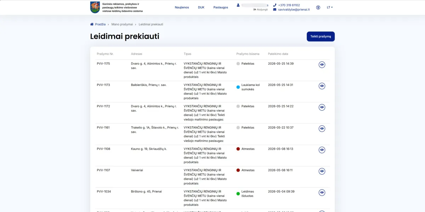
Task: Click the savivaldybe@prienai.lt email link
Action: [x=291, y=10]
